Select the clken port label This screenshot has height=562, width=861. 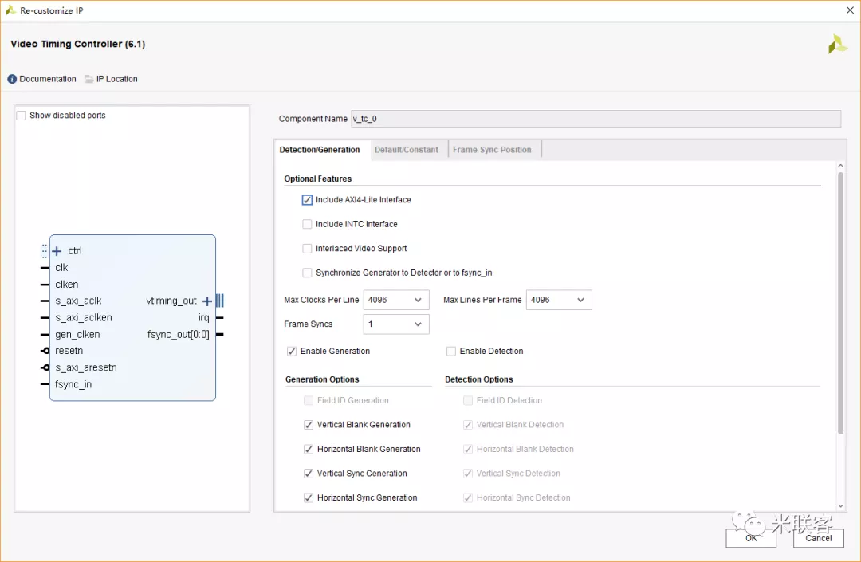[x=66, y=285]
